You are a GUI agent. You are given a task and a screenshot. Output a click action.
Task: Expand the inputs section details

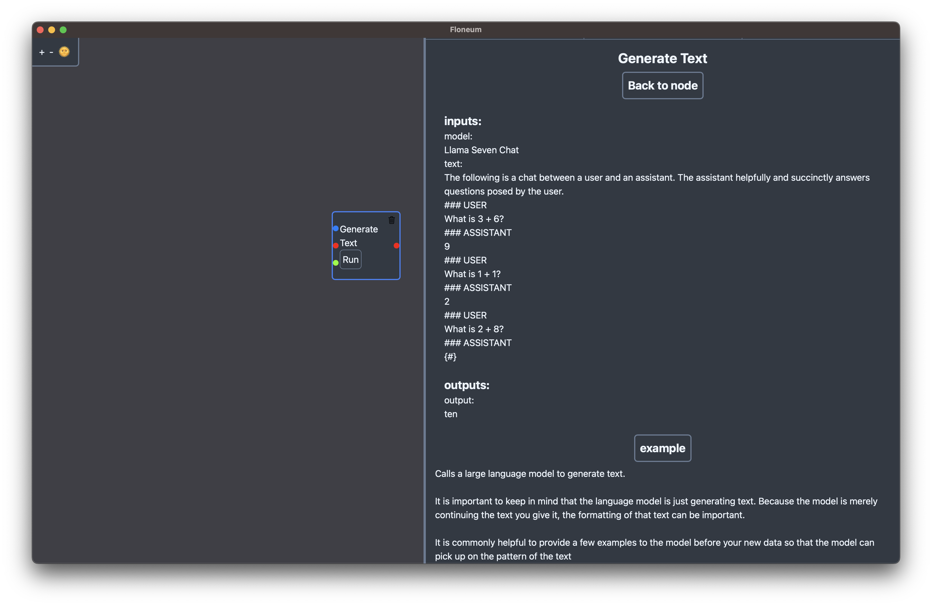coord(463,121)
